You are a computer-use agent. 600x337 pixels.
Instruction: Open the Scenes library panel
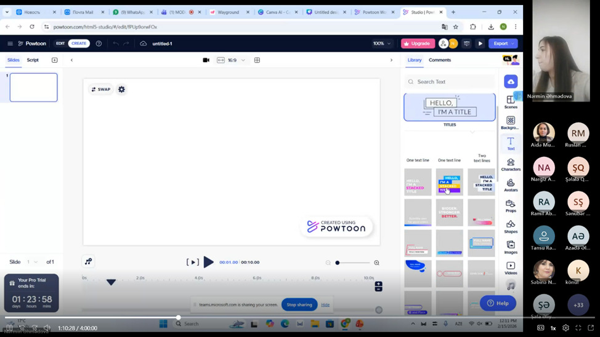point(510,101)
